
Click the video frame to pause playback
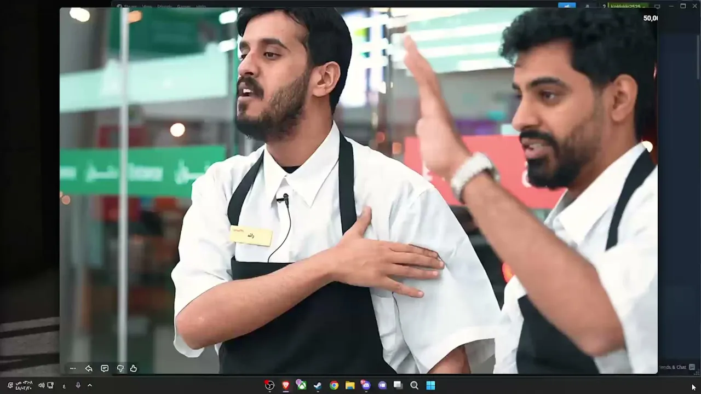point(359,190)
